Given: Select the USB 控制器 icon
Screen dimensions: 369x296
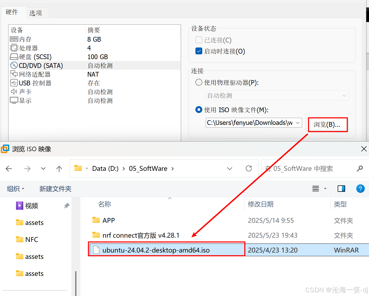Looking at the screenshot, I should 14,83.
